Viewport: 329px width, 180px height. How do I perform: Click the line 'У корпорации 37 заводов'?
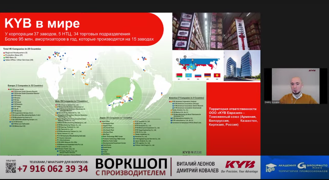coord(67,34)
